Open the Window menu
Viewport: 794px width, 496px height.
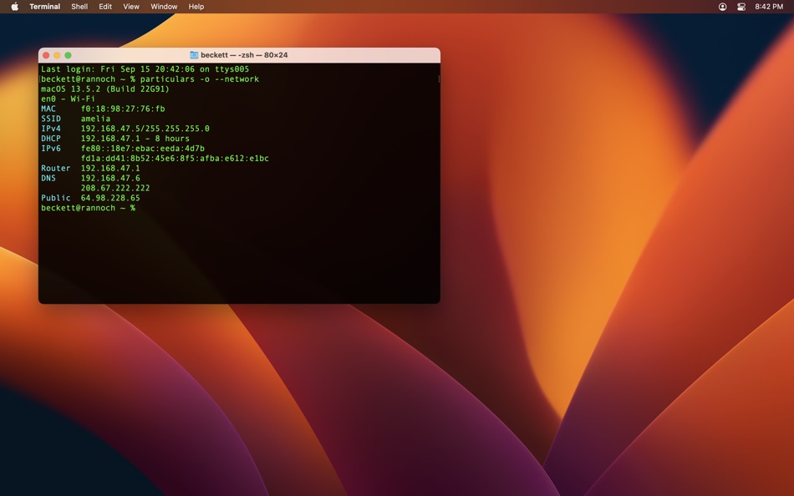[x=164, y=7]
